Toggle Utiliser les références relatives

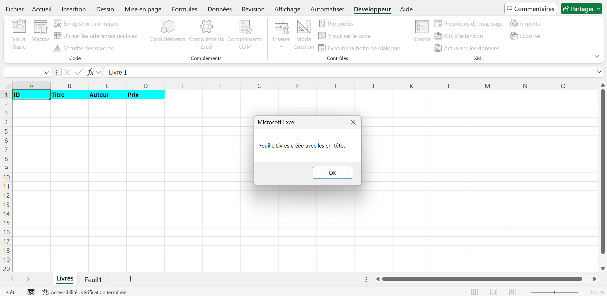click(x=95, y=36)
